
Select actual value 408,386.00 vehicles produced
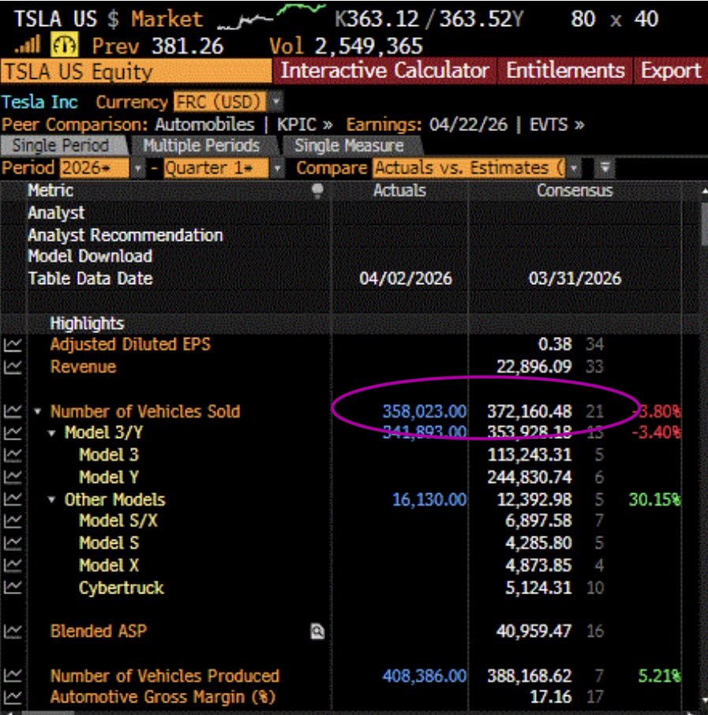tap(425, 676)
